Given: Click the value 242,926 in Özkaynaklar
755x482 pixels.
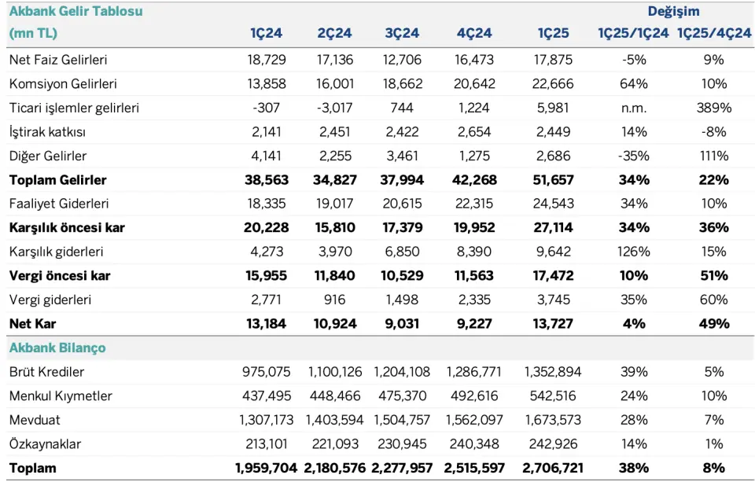Looking at the screenshot, I should 553,444.
